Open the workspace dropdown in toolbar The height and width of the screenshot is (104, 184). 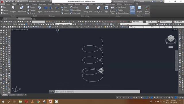[x=64, y=24]
